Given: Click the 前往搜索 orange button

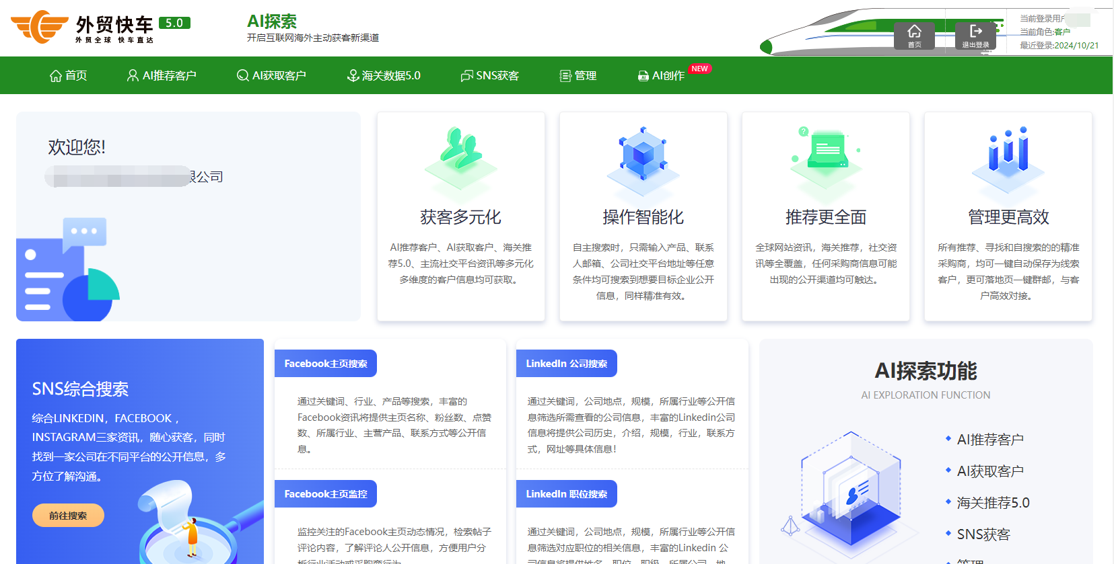Looking at the screenshot, I should 68,516.
